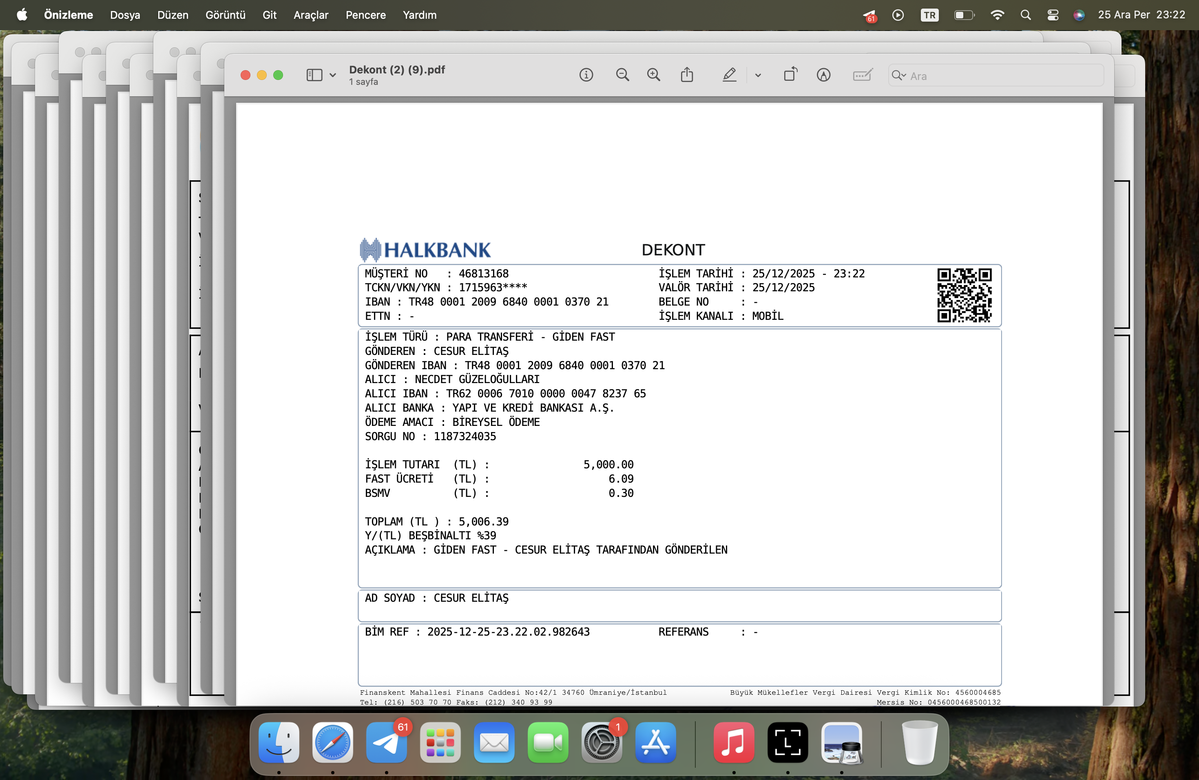Select the Highlight pen tool
The height and width of the screenshot is (780, 1199).
tap(729, 75)
